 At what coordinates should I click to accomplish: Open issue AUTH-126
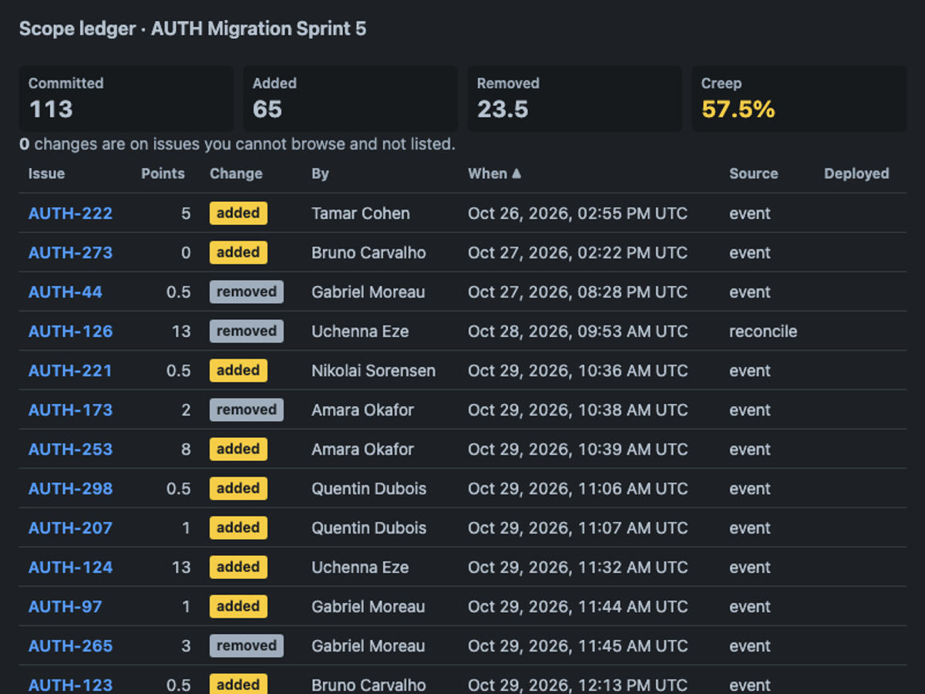click(70, 332)
